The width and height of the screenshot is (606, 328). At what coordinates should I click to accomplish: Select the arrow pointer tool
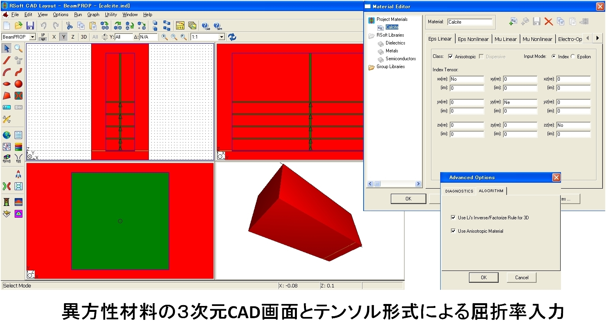pyautogui.click(x=7, y=48)
